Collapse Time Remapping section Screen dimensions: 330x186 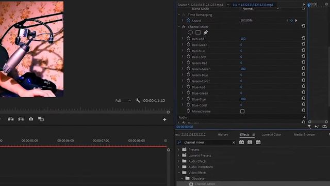pyautogui.click(x=179, y=14)
